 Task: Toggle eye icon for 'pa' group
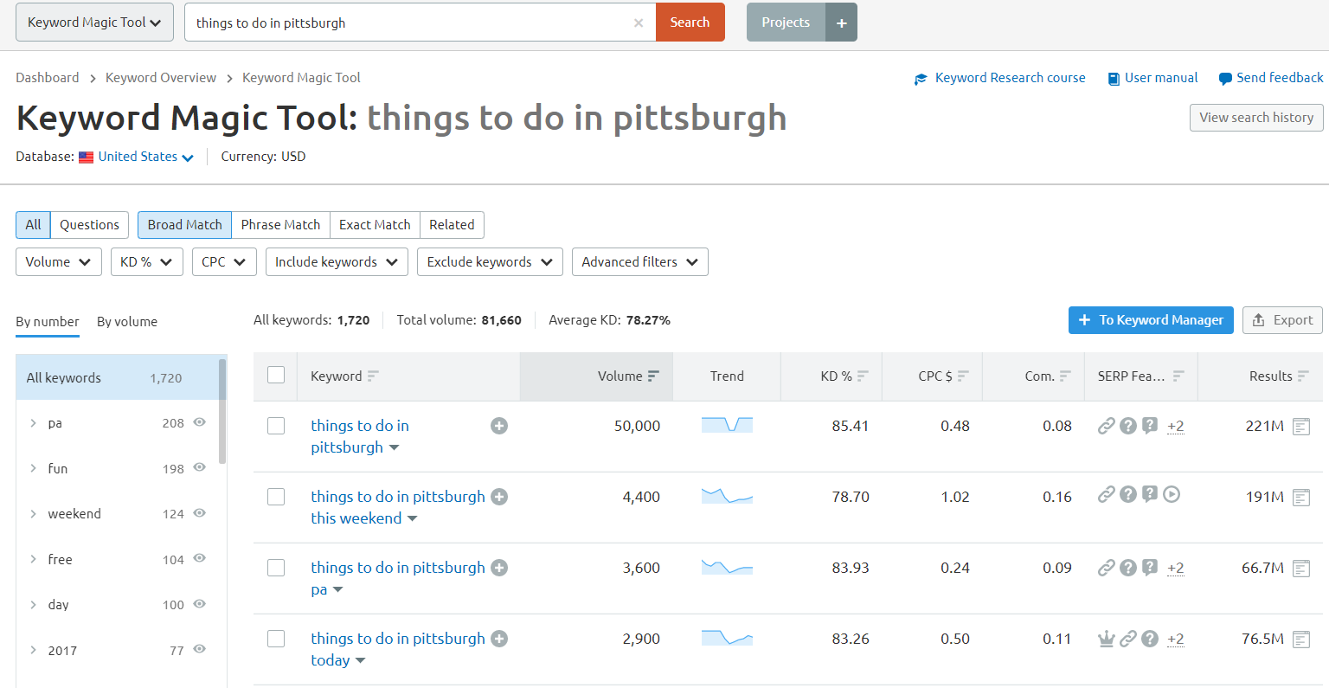[200, 422]
